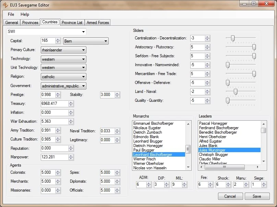The image size is (277, 207).
Task: Open the File menu
Action: pyautogui.click(x=11, y=14)
